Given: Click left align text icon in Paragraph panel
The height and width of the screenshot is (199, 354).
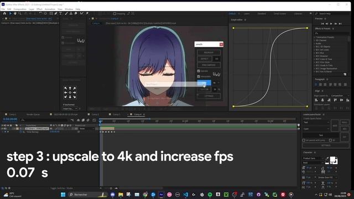Looking at the screenshot, I should [316, 85].
